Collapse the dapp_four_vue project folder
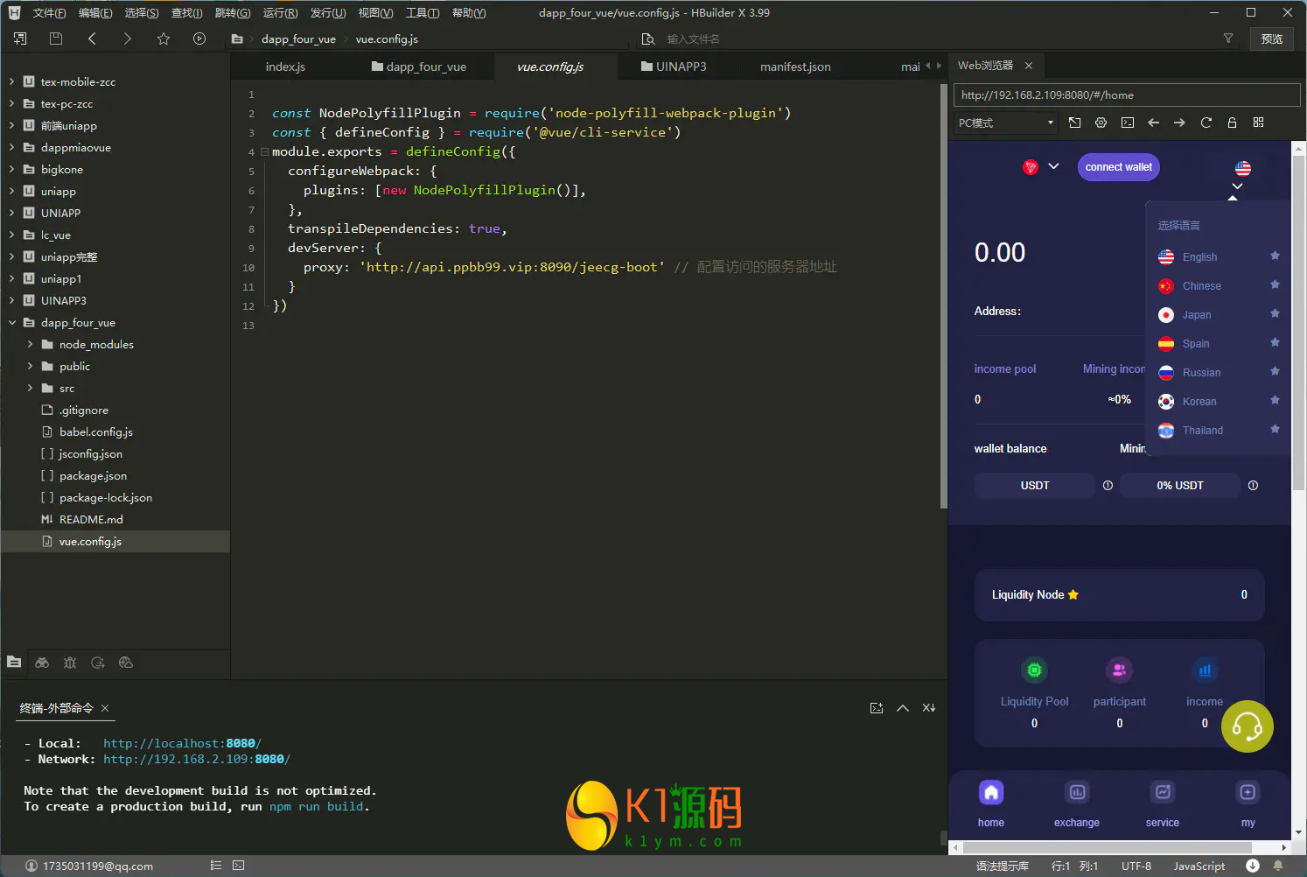 click(x=12, y=322)
